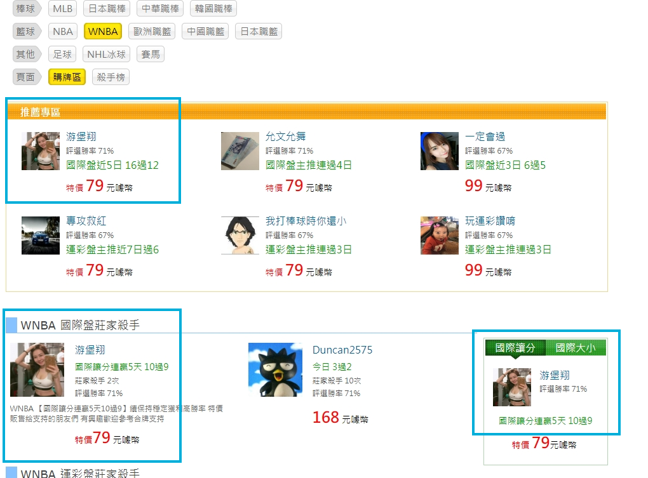
Task: Click 玩運彩讚唷 child photo avatar
Action: coord(439,236)
